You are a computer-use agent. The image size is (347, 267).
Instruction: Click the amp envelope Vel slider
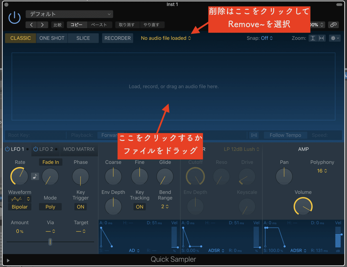338,237
